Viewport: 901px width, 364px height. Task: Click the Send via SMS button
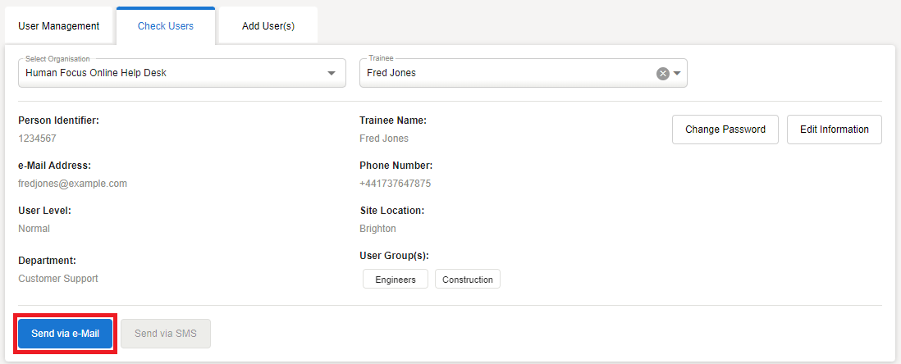tap(166, 334)
